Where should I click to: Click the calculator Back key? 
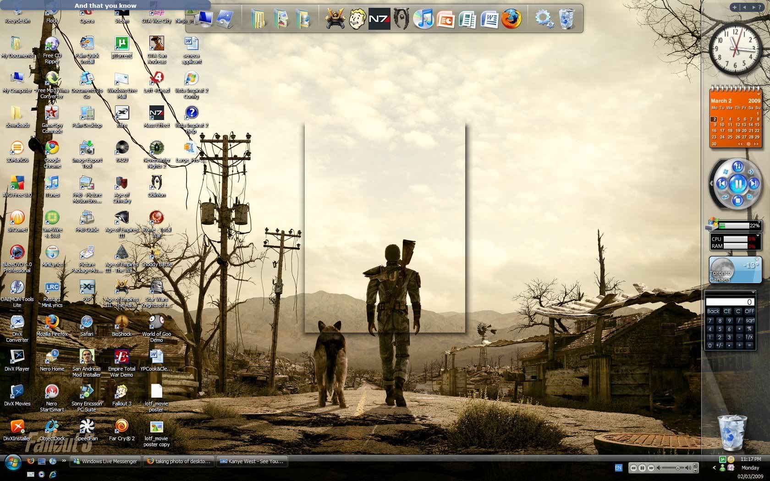(713, 311)
